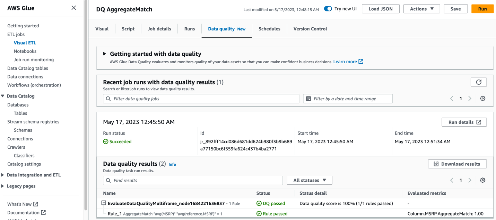Open the Actions dropdown menu
Image resolution: width=496 pixels, height=220 pixels.
[x=421, y=9]
